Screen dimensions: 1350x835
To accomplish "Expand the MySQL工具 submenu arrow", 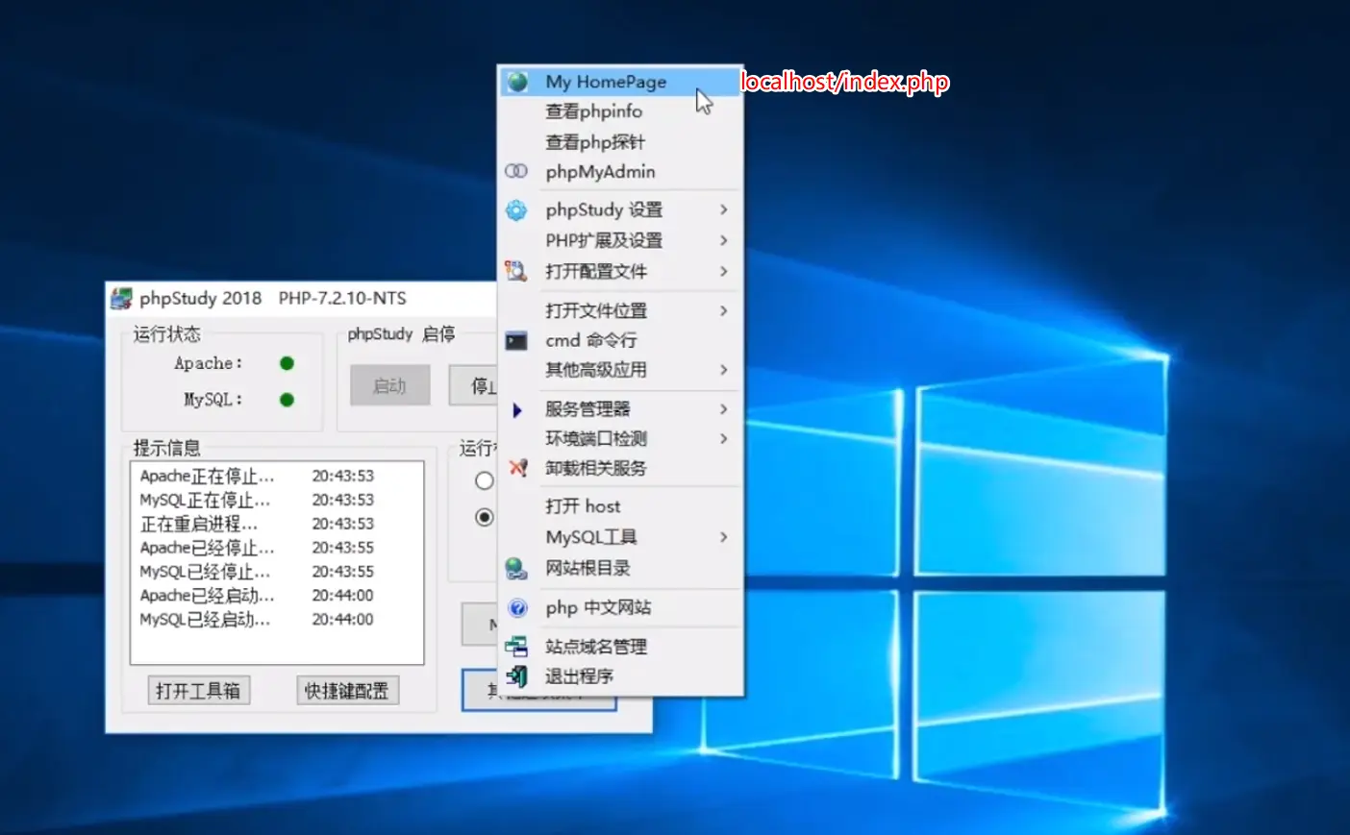I will (724, 537).
